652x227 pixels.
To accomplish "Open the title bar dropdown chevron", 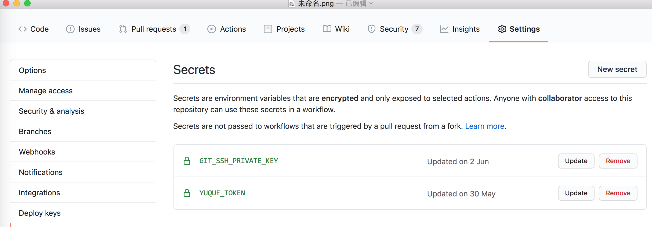I will [371, 3].
